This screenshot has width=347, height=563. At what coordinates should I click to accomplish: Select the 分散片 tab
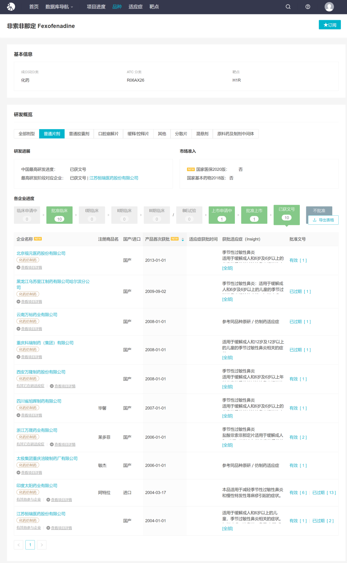coord(181,134)
